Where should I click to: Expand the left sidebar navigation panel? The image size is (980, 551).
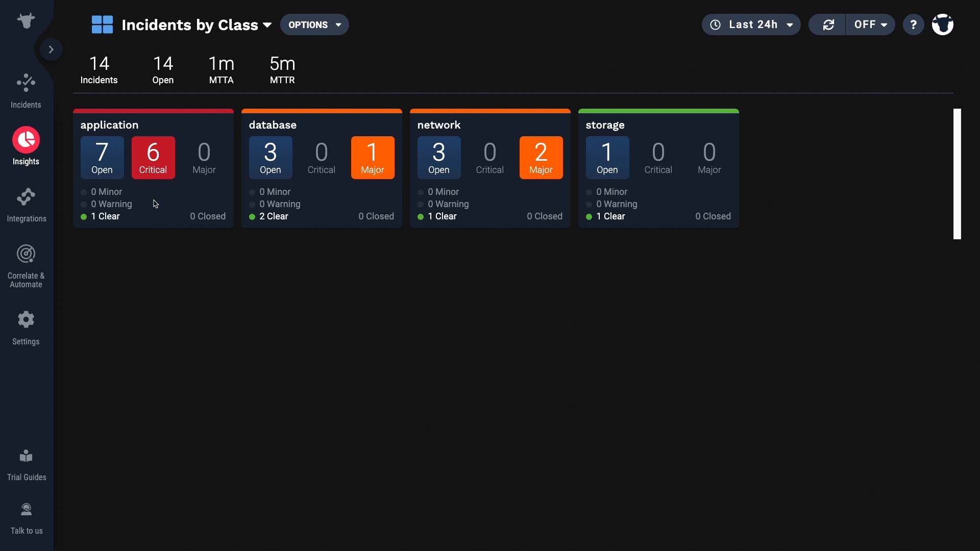click(51, 49)
